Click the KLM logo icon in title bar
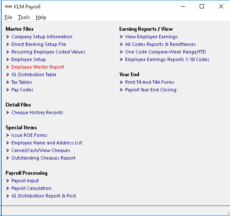The height and width of the screenshot is (216, 230). click(x=8, y=6)
